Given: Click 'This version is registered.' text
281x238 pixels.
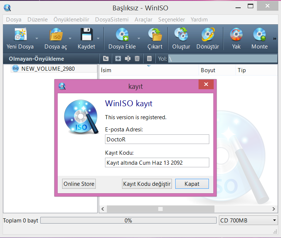Looking at the screenshot, I should coord(136,117).
